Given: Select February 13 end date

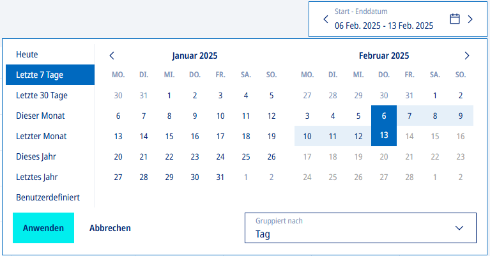Looking at the screenshot, I should 384,136.
